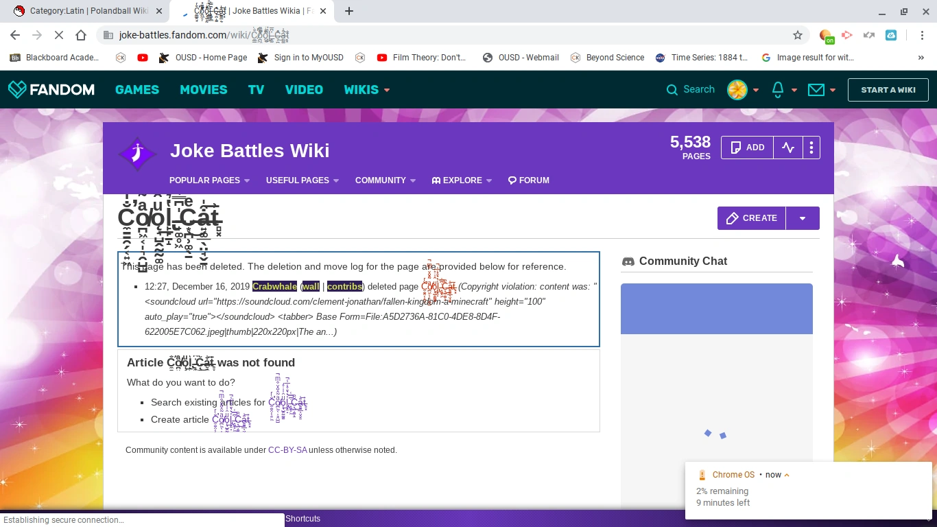
Task: Click the ADD page button
Action: pyautogui.click(x=747, y=148)
